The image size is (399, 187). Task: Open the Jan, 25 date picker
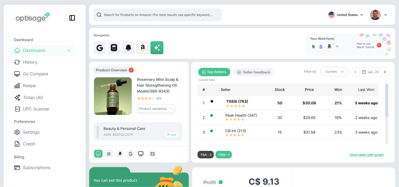[370, 72]
